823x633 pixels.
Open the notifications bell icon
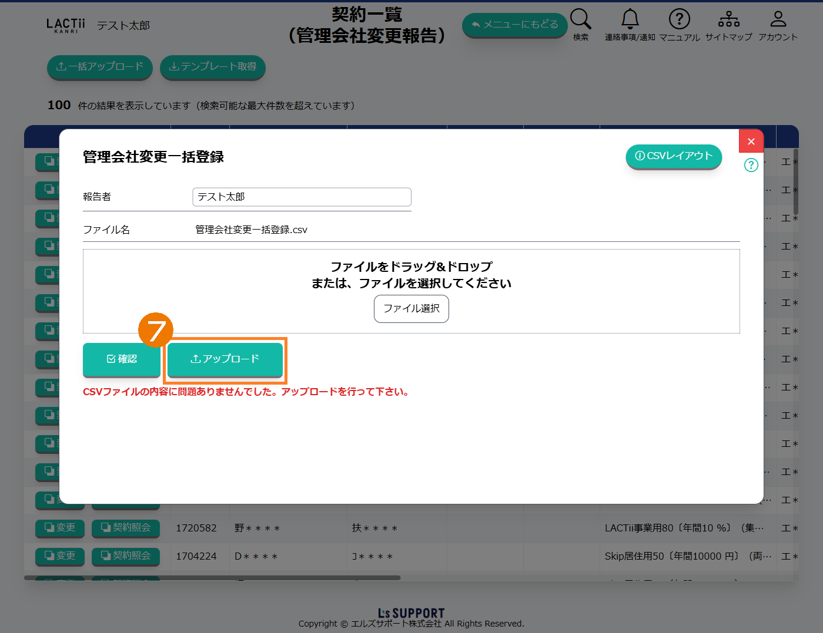[x=630, y=19]
